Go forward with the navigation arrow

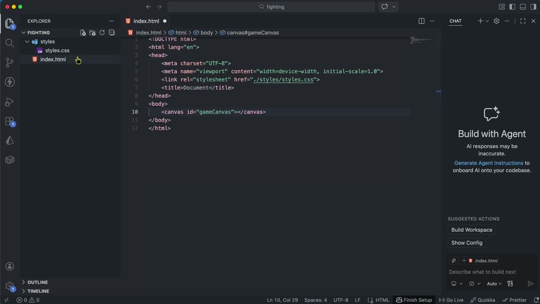(159, 7)
